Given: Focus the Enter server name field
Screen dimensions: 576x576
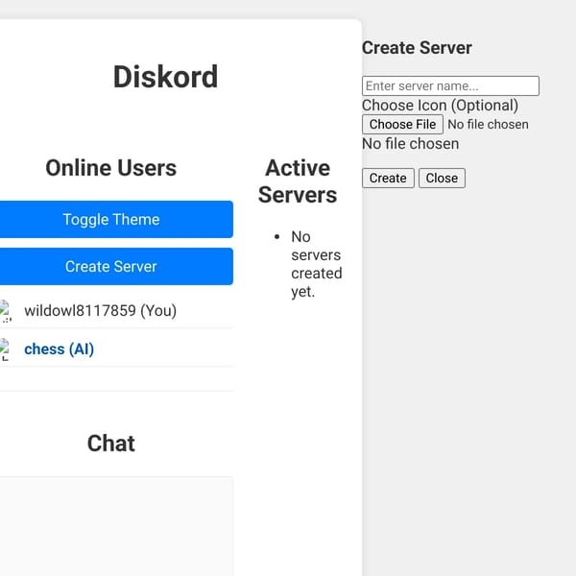Looking at the screenshot, I should click(450, 86).
